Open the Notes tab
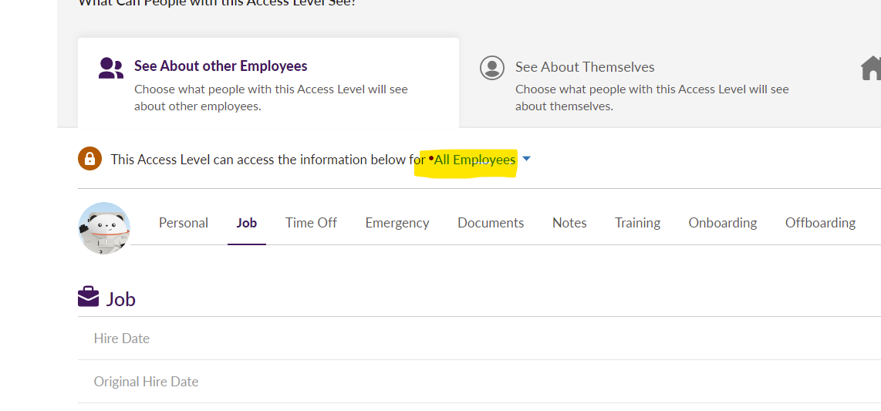The width and height of the screenshot is (881, 411). click(569, 223)
